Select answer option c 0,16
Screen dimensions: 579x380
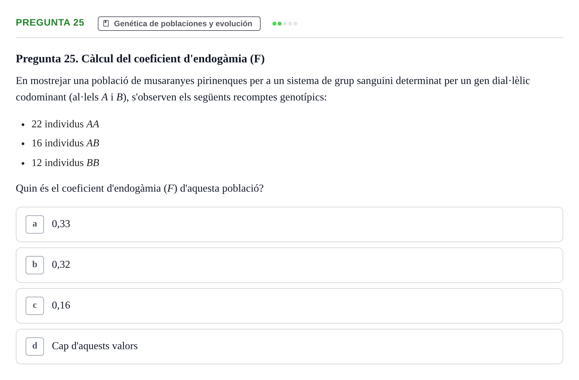[x=289, y=306]
